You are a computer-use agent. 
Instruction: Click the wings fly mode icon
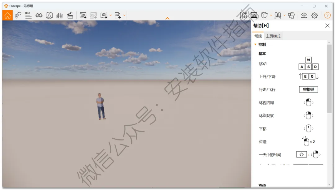coord(278,15)
